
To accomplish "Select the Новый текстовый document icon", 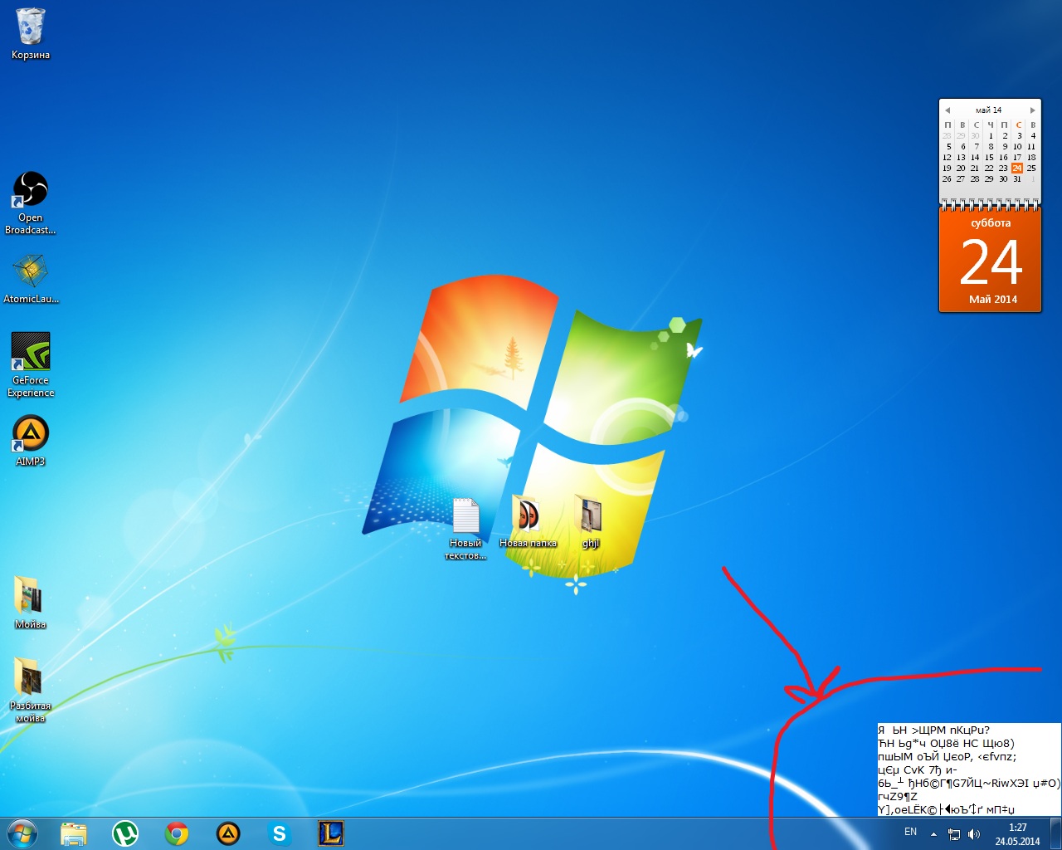I will [x=465, y=528].
